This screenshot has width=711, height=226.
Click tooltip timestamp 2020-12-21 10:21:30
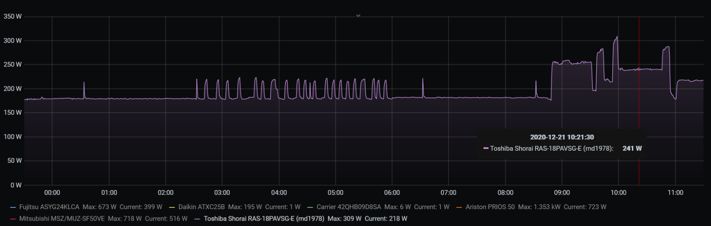(562, 137)
